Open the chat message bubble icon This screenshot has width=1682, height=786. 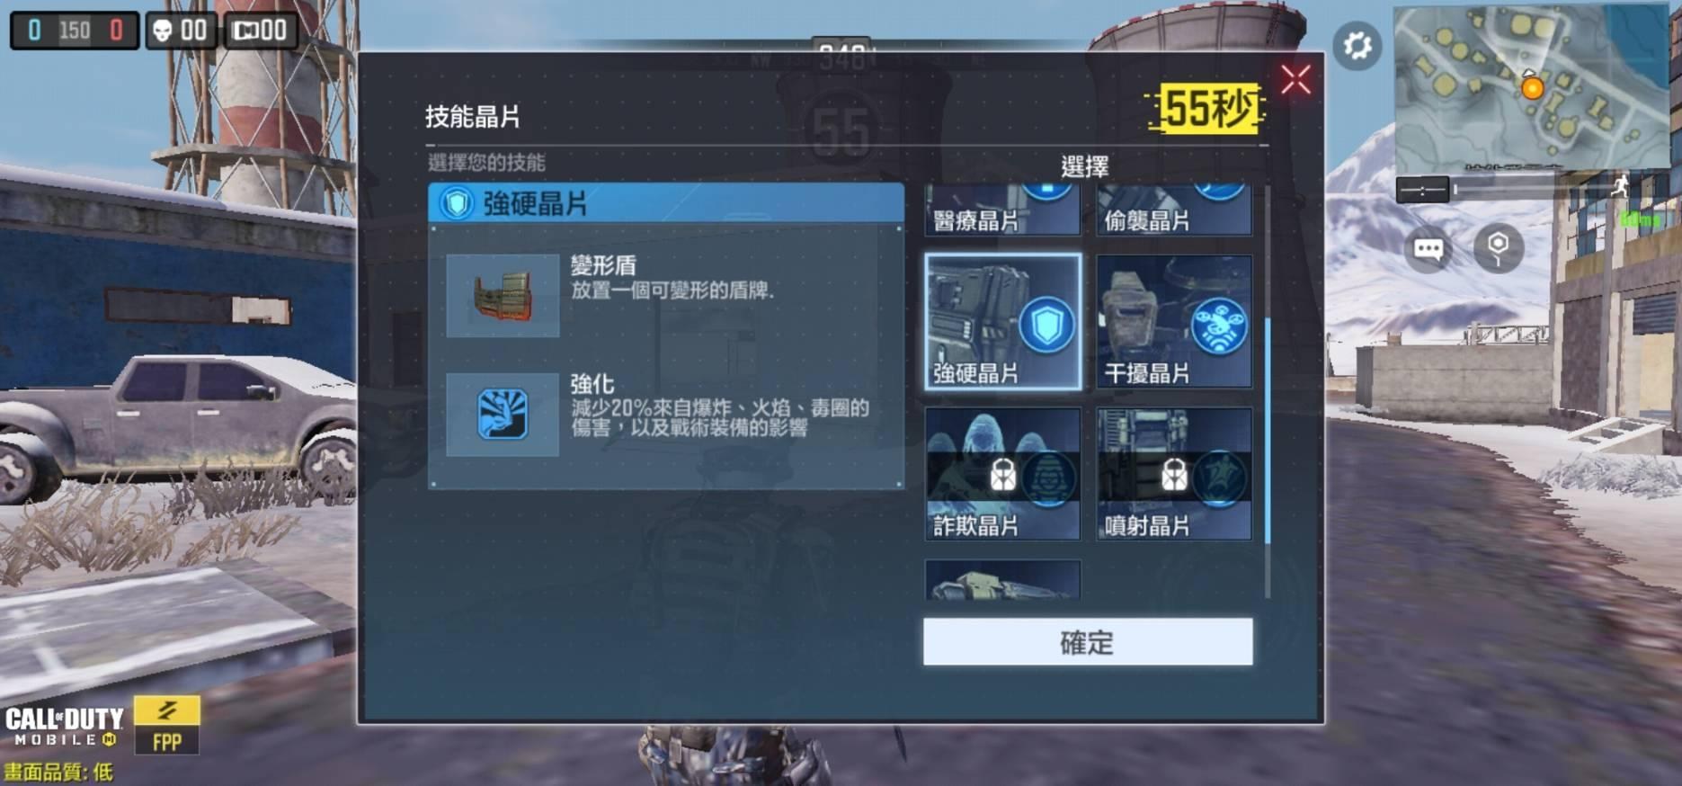tap(1428, 249)
